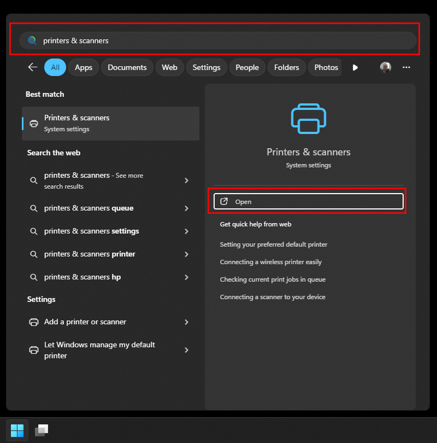Expand 'printers & scanners hp' suggestion chevron
This screenshot has height=443, width=437.
tap(186, 277)
